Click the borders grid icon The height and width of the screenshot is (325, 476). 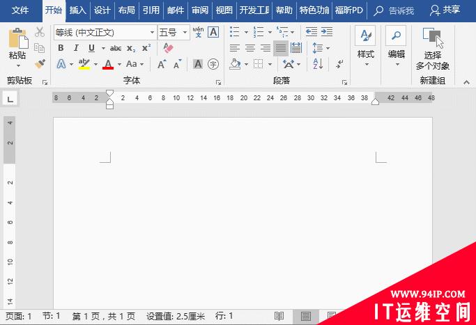258,64
